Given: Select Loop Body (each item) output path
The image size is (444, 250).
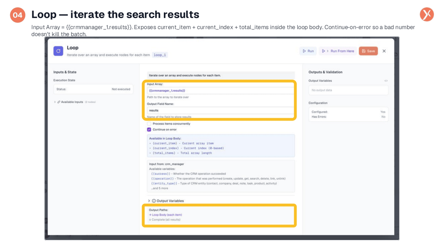Looking at the screenshot, I should click(165, 215).
